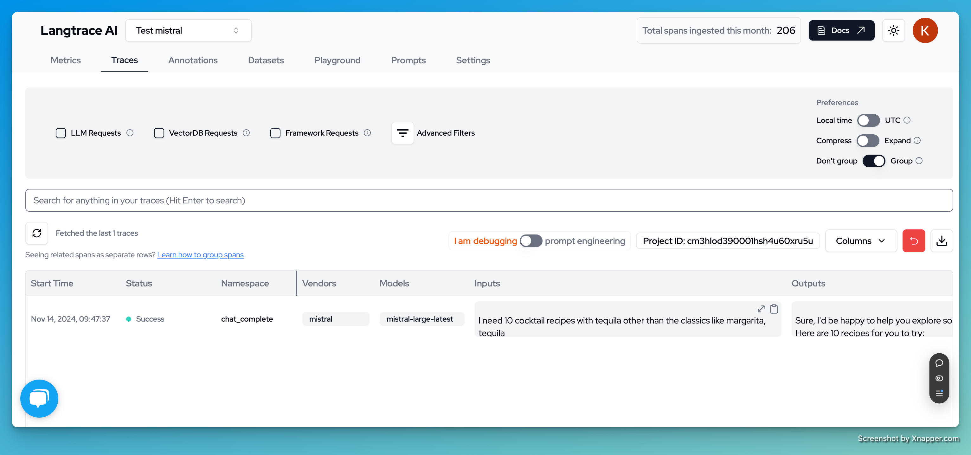Check the VectorDB Requests checkbox
971x455 pixels.
tap(159, 133)
